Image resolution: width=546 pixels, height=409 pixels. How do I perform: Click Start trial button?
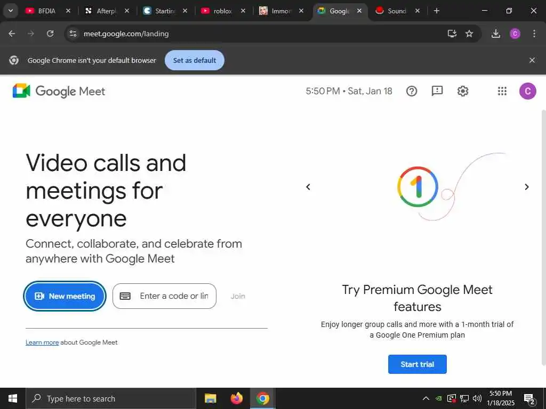[417, 364]
